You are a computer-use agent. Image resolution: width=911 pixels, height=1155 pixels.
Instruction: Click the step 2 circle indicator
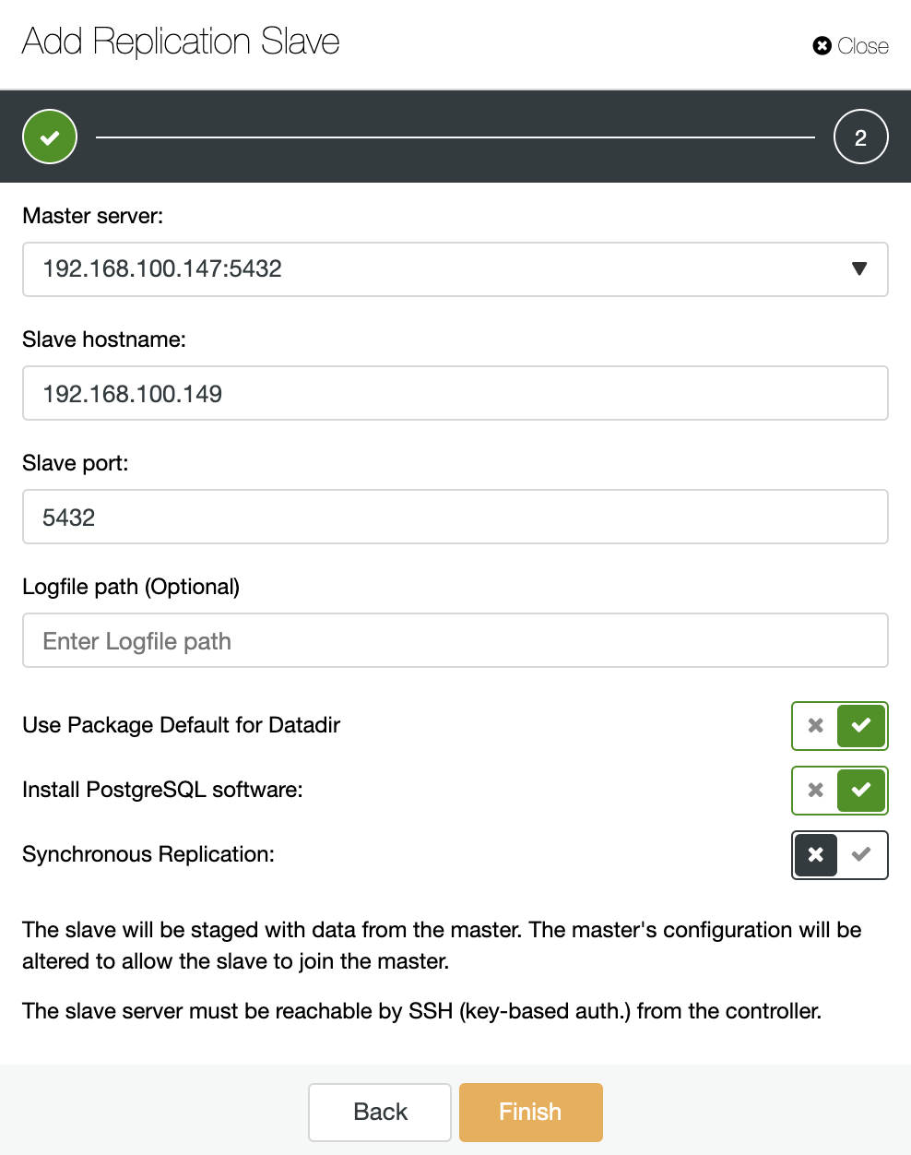point(860,137)
